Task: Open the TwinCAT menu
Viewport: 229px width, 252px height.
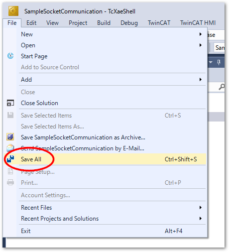Action: tap(159, 23)
